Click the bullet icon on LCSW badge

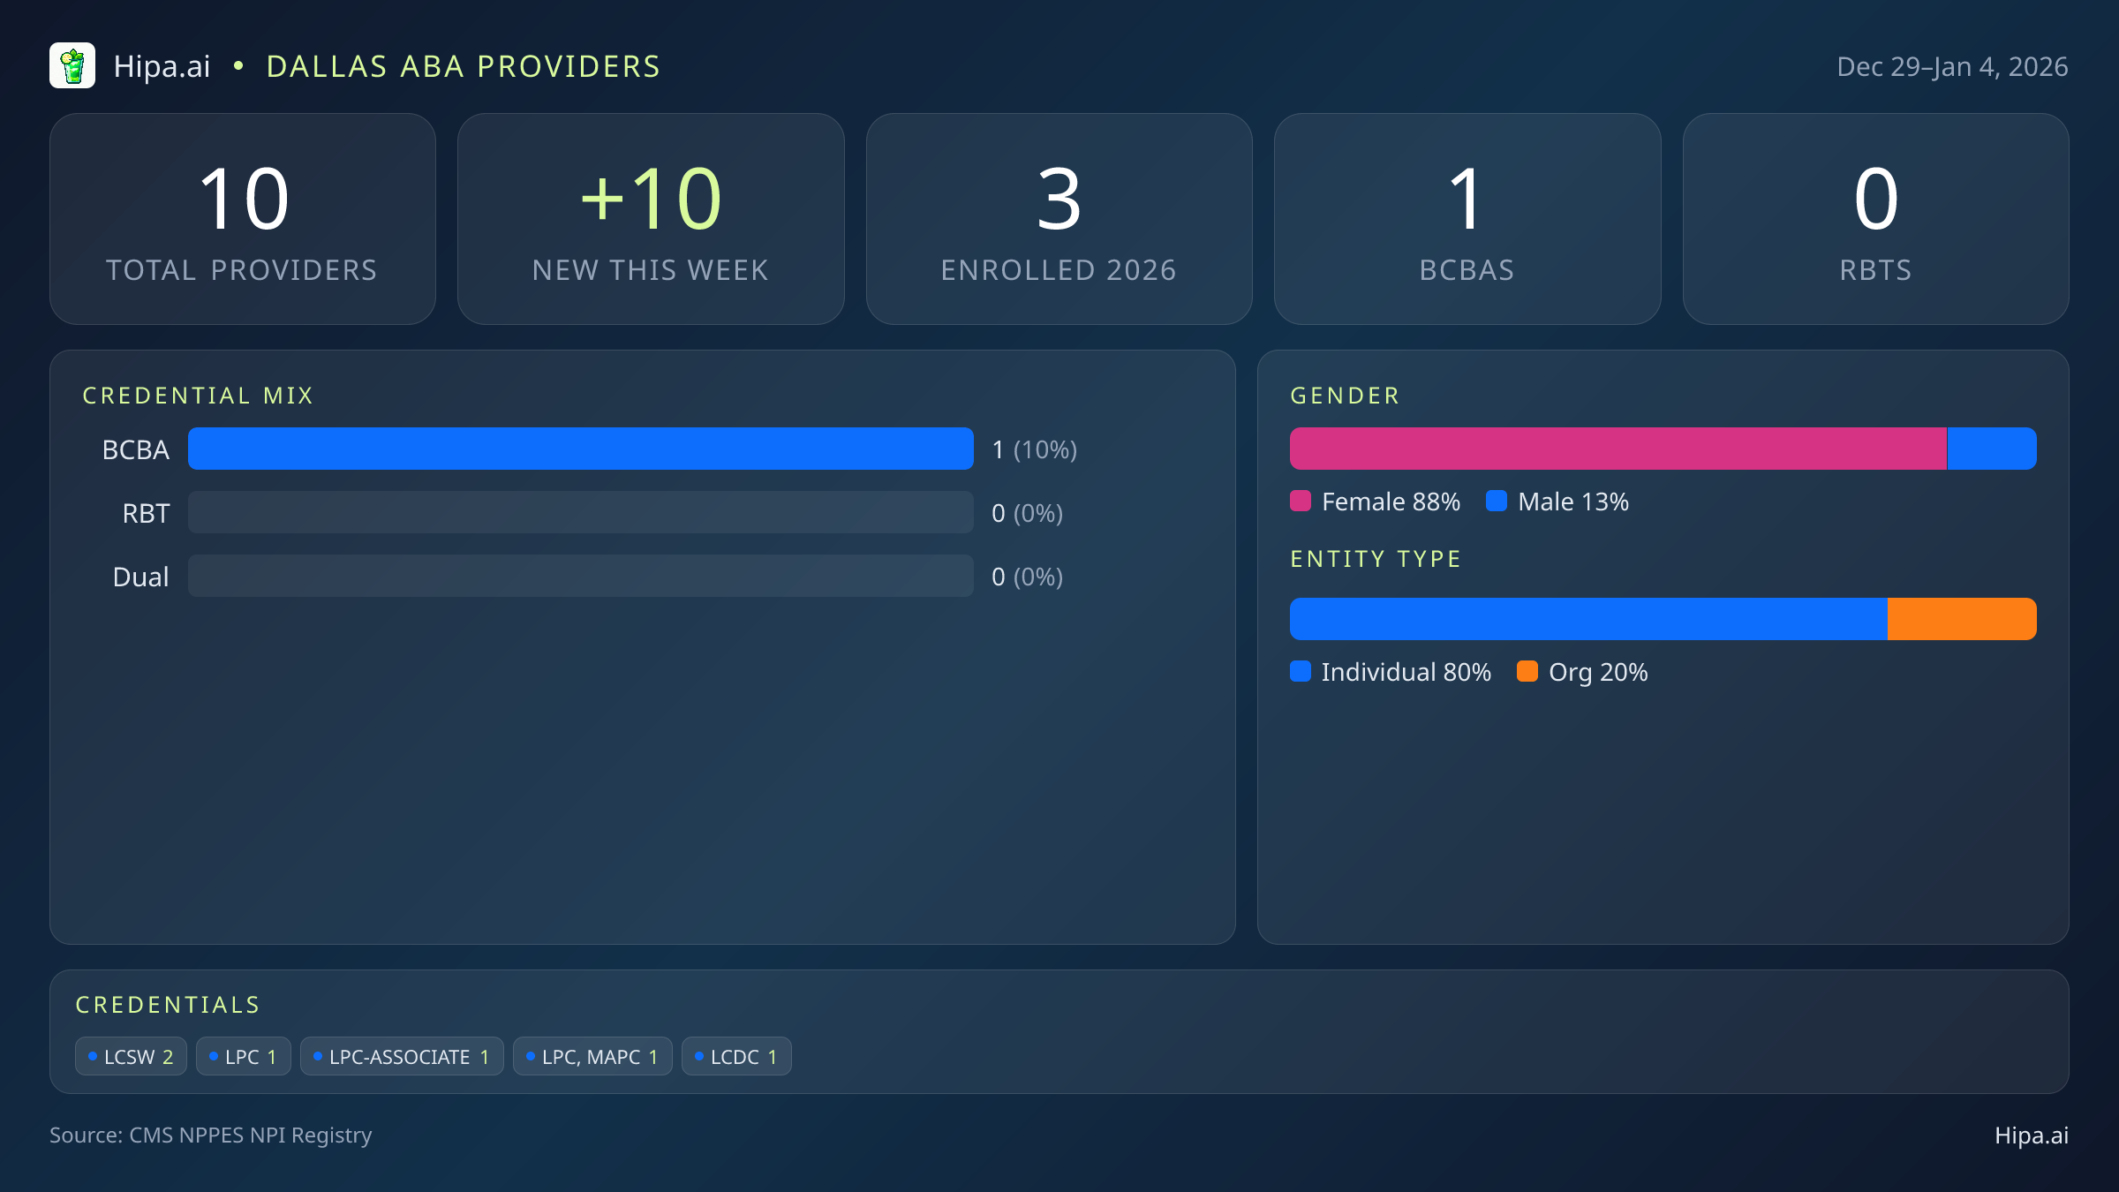point(92,1055)
